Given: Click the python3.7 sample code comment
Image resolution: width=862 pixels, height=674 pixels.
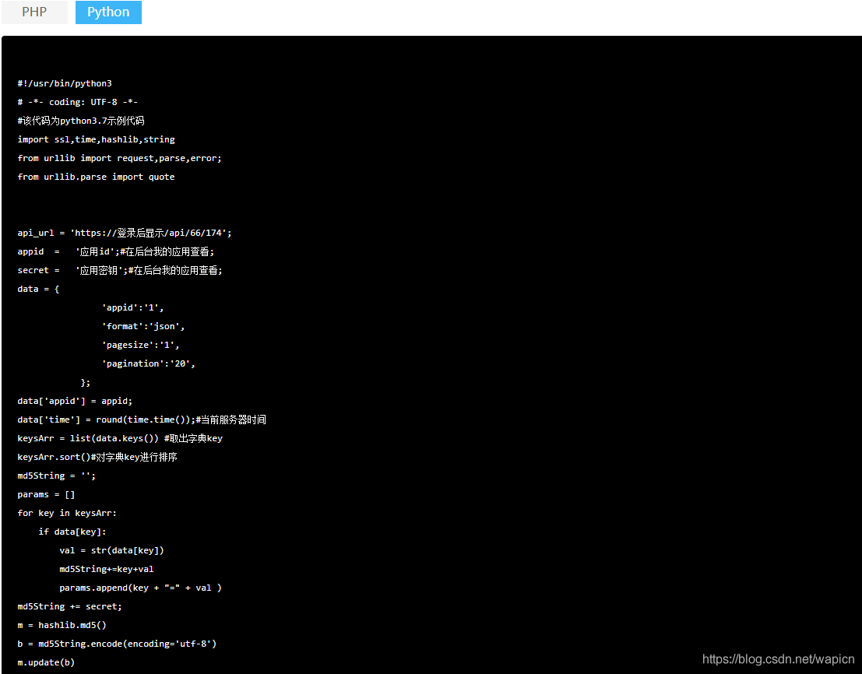Looking at the screenshot, I should point(81,121).
